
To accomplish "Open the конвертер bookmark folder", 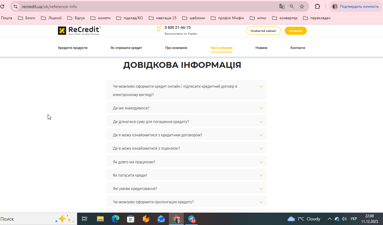I will coord(285,18).
